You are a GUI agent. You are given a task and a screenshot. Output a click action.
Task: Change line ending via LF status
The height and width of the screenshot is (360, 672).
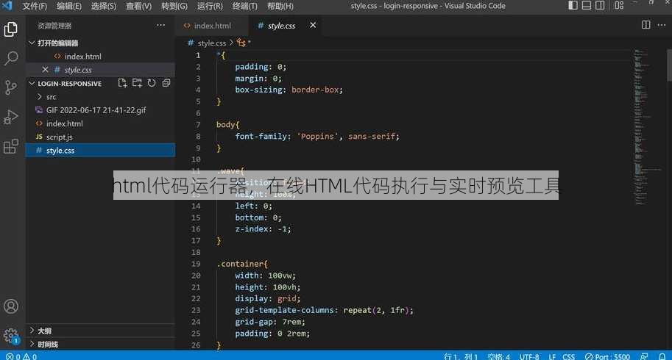click(552, 356)
